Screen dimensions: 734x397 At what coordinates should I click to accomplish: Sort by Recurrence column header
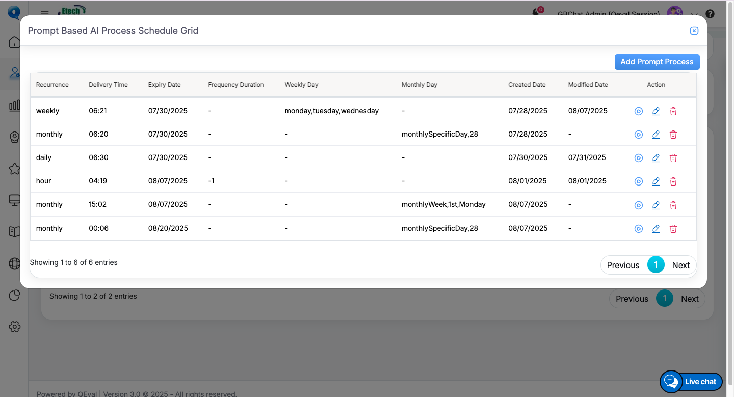point(53,85)
